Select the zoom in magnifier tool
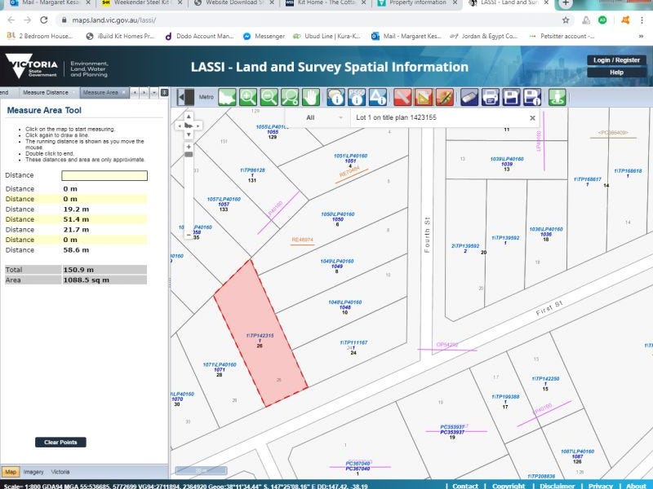 (248, 97)
